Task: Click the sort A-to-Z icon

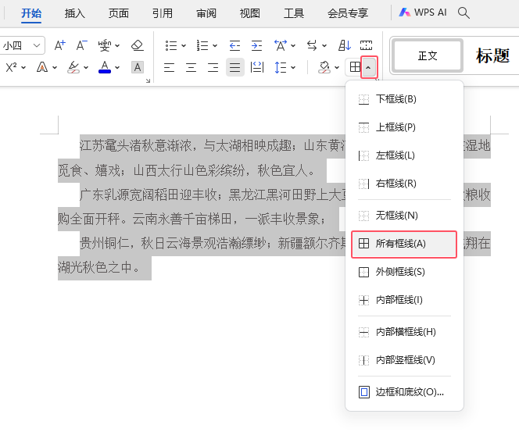Action: pyautogui.click(x=344, y=45)
